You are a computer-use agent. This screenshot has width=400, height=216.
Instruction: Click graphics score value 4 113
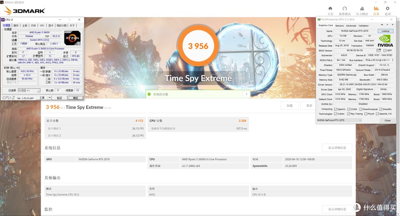(x=139, y=121)
